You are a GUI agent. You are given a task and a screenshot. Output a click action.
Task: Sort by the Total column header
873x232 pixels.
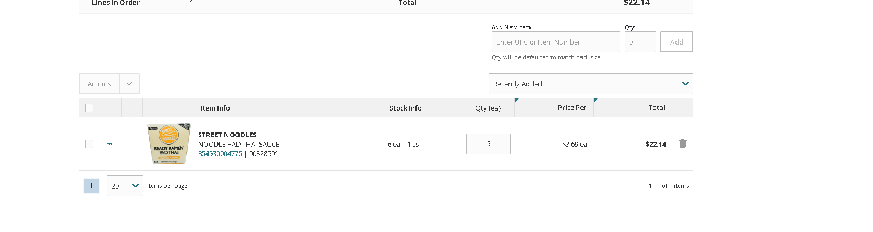point(657,107)
